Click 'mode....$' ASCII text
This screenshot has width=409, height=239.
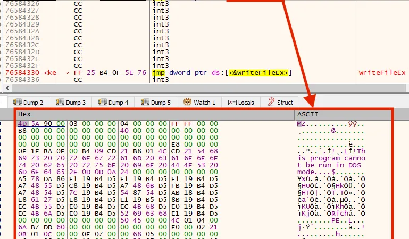316,172
